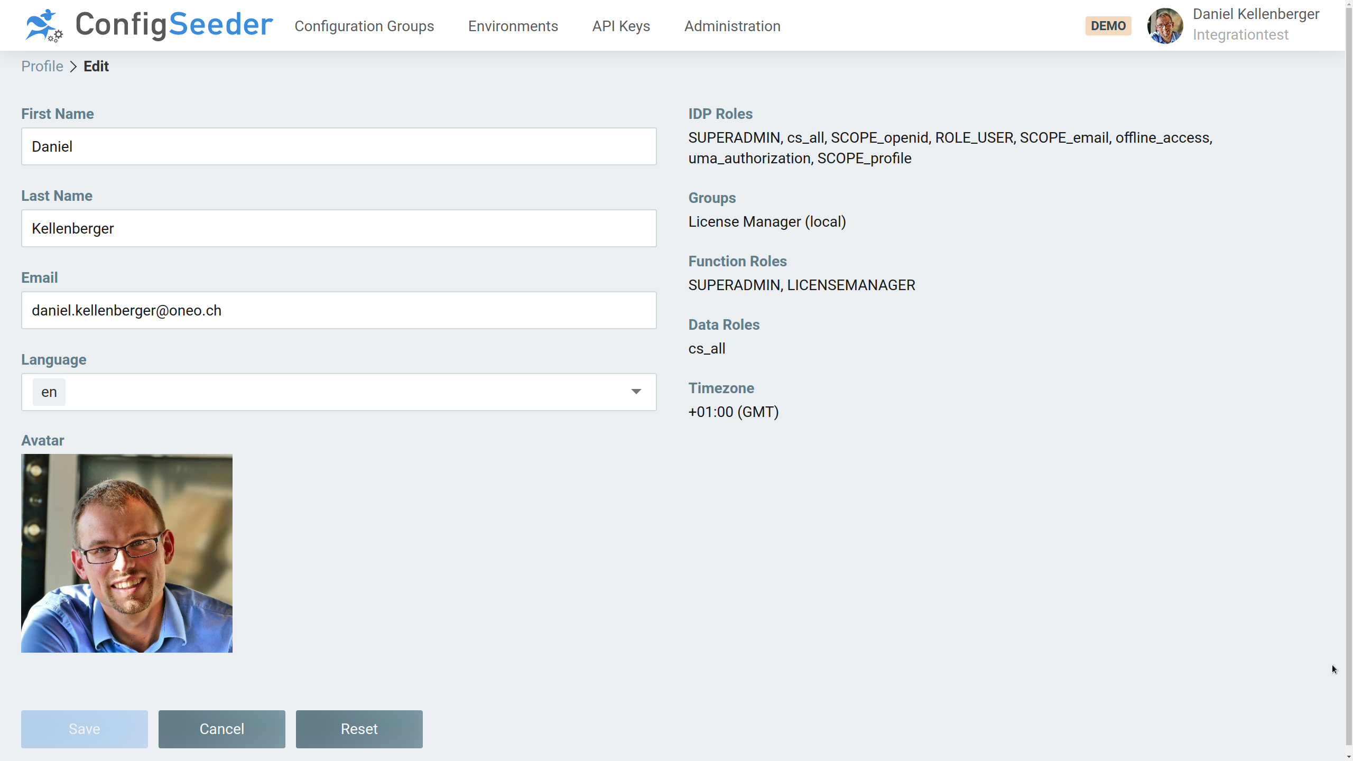
Task: Click the large avatar photo
Action: coord(127,553)
